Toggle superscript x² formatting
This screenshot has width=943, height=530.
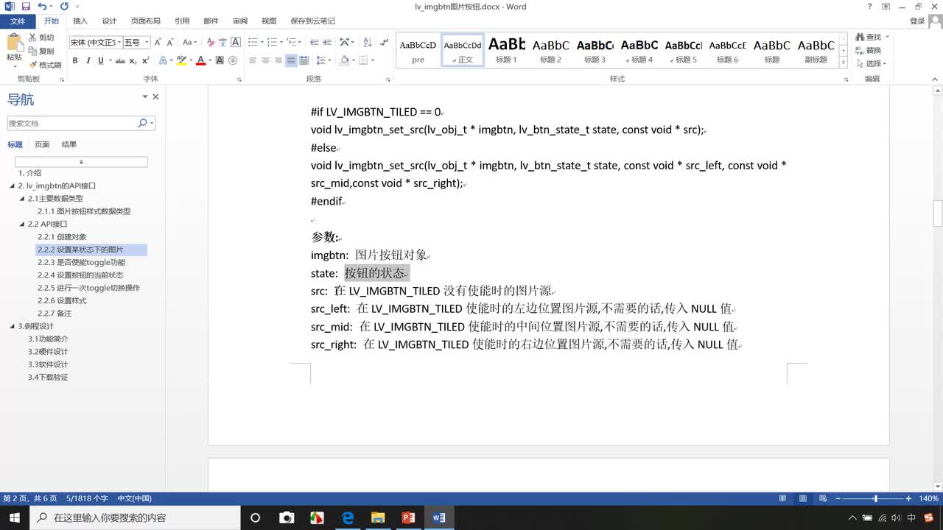click(145, 60)
